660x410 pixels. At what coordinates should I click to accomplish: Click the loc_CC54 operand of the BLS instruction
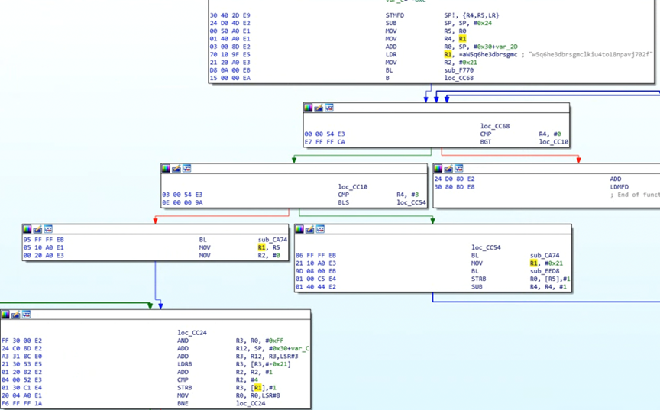tap(411, 203)
